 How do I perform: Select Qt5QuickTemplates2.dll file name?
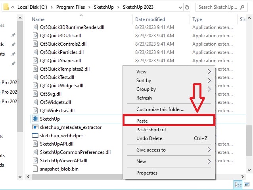[65, 69]
